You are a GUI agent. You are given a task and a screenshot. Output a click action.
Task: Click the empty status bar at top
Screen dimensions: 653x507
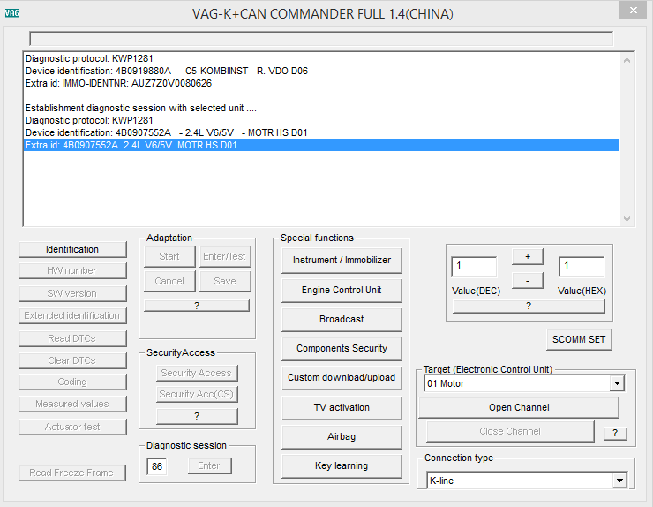(321, 39)
